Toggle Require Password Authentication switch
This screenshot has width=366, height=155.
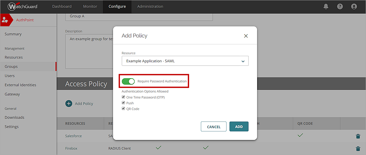(x=128, y=82)
